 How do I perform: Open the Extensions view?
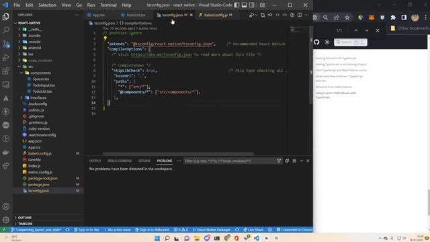coord(6,71)
